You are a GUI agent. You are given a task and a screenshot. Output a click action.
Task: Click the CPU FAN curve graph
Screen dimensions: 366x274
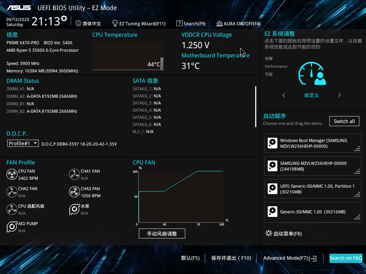(x=181, y=197)
